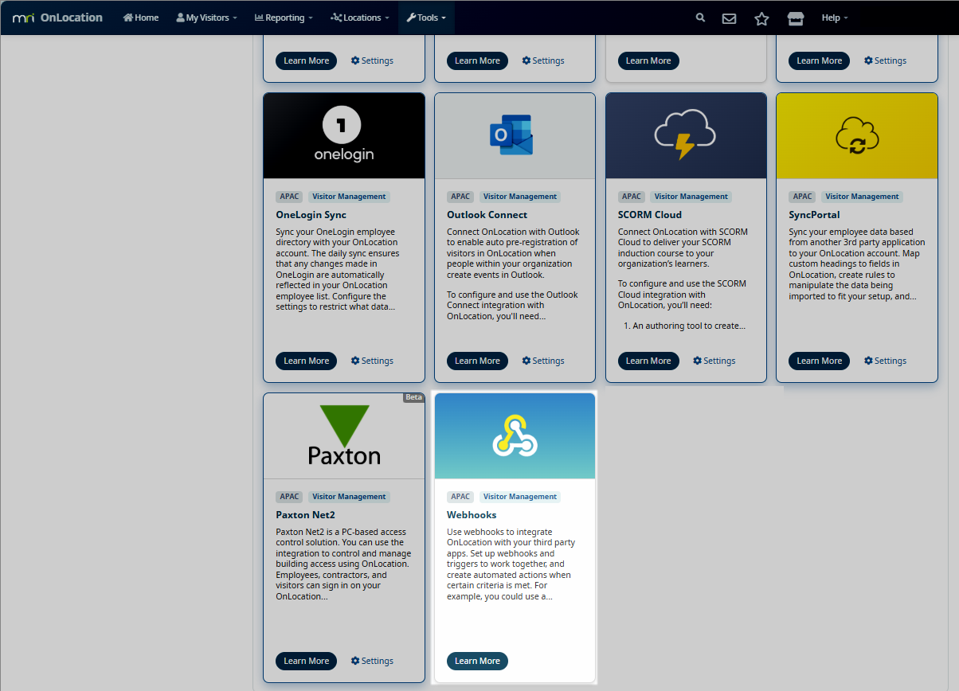
Task: Click Learn More on Outlook Connect
Action: [477, 361]
